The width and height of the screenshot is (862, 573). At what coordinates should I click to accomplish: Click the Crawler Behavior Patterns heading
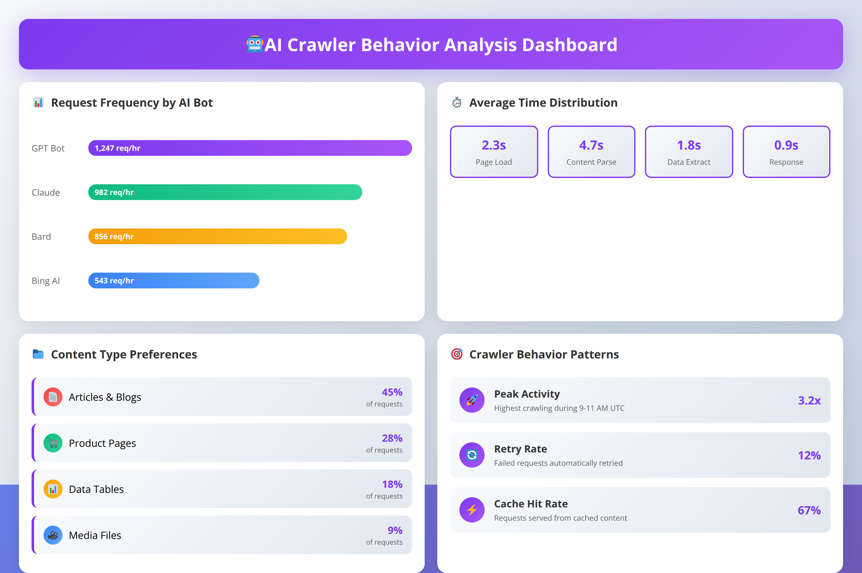click(544, 354)
